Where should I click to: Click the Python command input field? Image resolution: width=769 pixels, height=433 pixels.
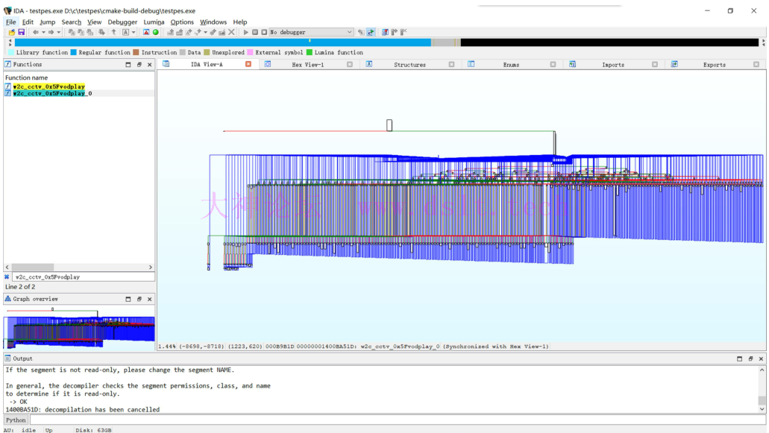398,420
